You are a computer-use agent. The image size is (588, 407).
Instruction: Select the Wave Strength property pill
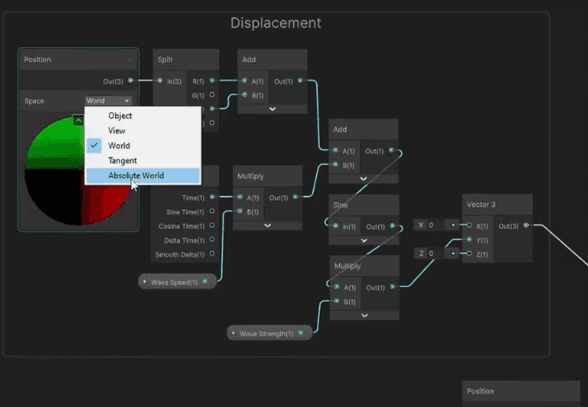(x=270, y=332)
